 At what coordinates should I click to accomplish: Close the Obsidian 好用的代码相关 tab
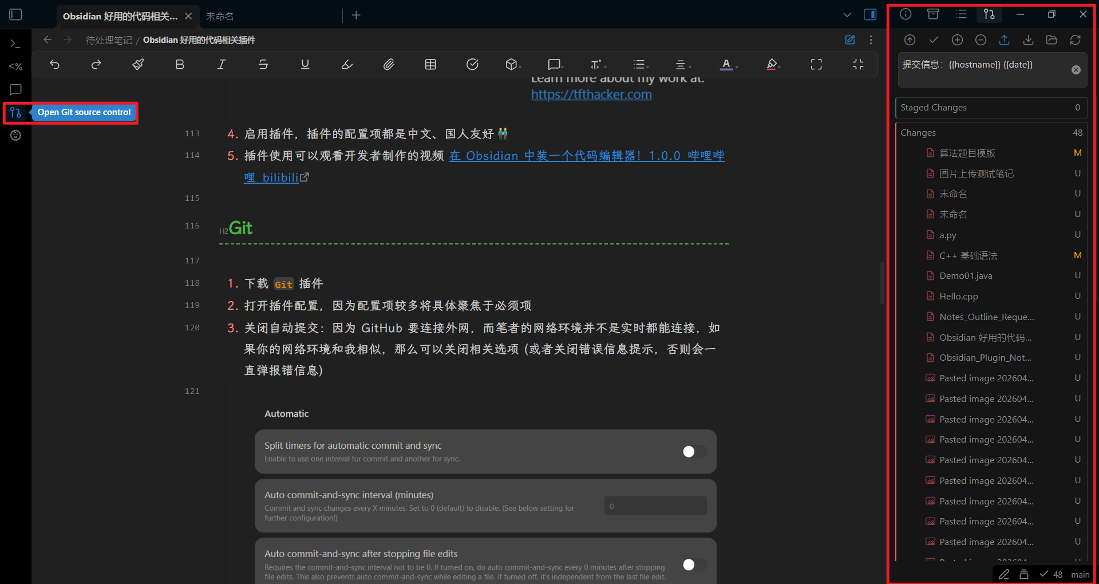click(x=188, y=16)
